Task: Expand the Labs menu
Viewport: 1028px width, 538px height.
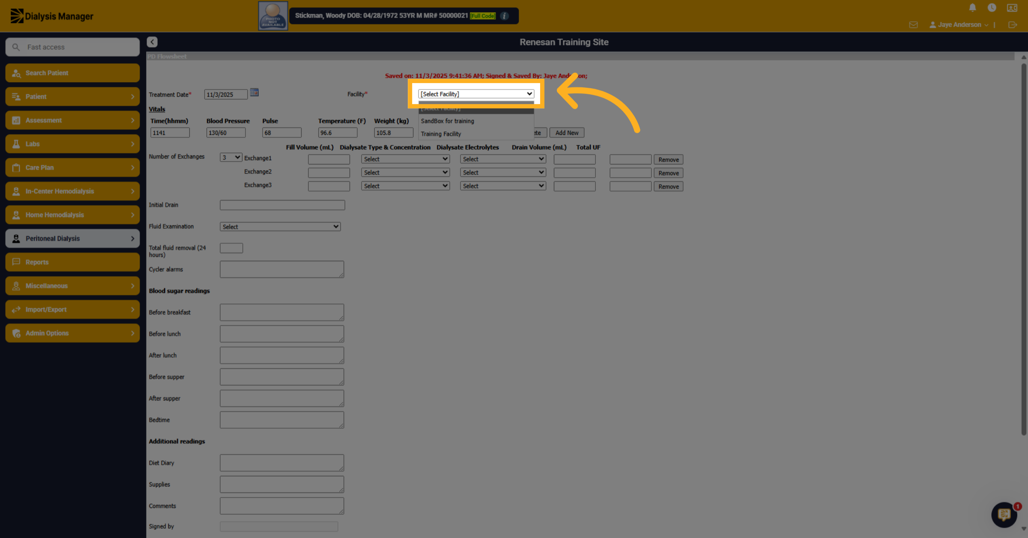Action: click(x=72, y=144)
